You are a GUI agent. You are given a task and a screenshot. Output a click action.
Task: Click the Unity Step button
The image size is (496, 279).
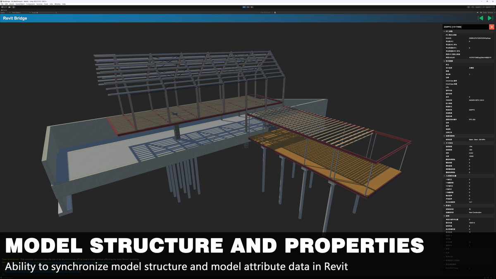pos(252,7)
